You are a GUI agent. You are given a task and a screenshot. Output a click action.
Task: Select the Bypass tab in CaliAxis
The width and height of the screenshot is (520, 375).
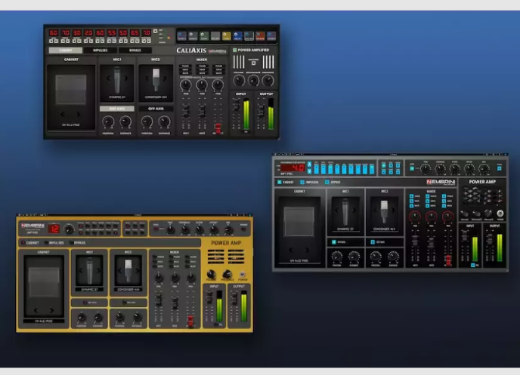[134, 51]
